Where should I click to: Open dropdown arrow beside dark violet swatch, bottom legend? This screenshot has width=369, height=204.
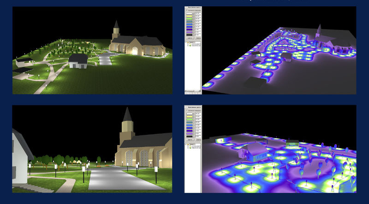pos(193,131)
